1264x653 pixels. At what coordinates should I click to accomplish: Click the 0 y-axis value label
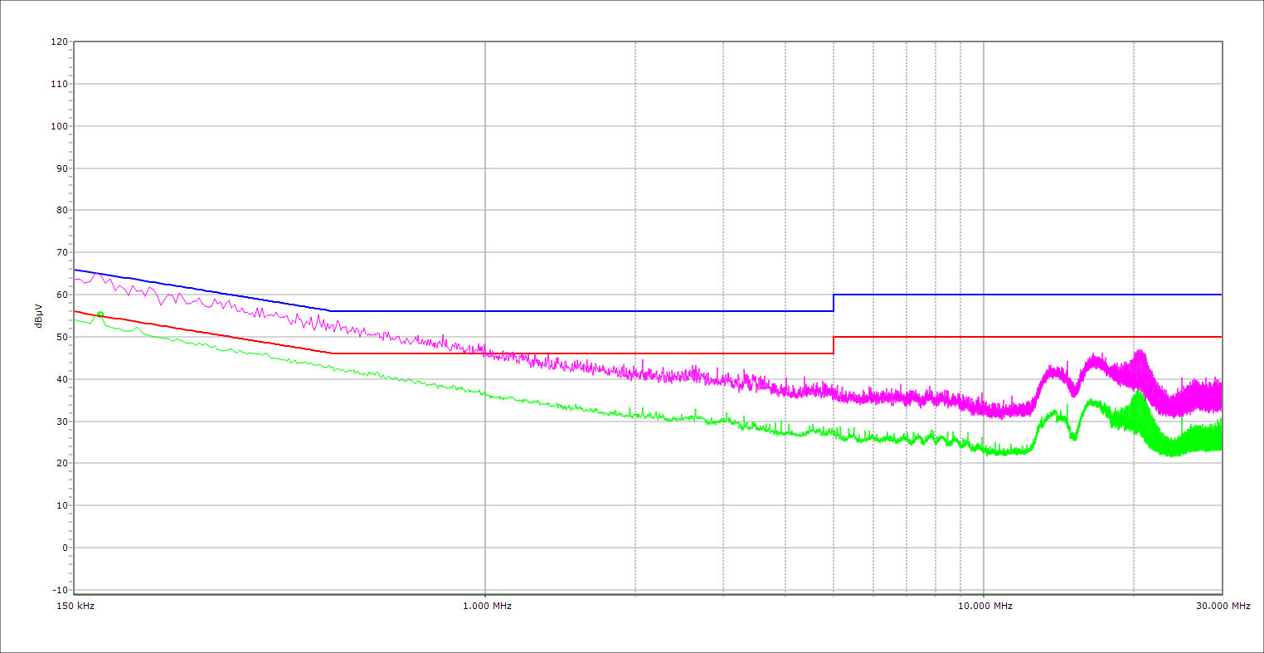click(x=64, y=548)
